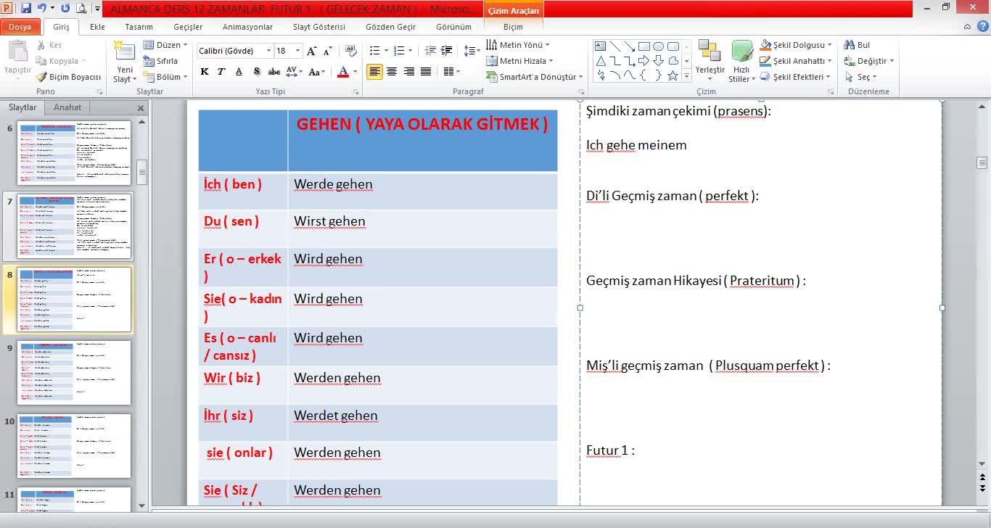Open the Pano clipboard dialog launcher
Image resolution: width=991 pixels, height=528 pixels.
coord(100,92)
